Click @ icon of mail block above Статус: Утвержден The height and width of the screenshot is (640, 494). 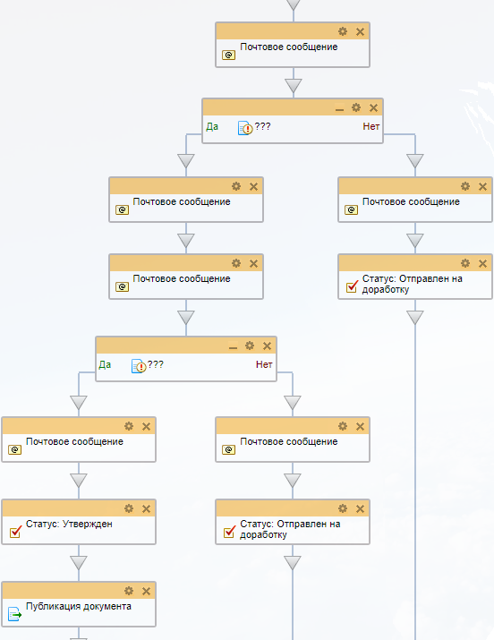[x=15, y=450]
